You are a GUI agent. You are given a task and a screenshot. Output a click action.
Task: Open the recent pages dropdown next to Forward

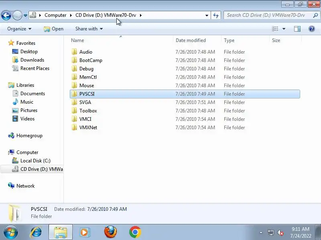(x=25, y=15)
